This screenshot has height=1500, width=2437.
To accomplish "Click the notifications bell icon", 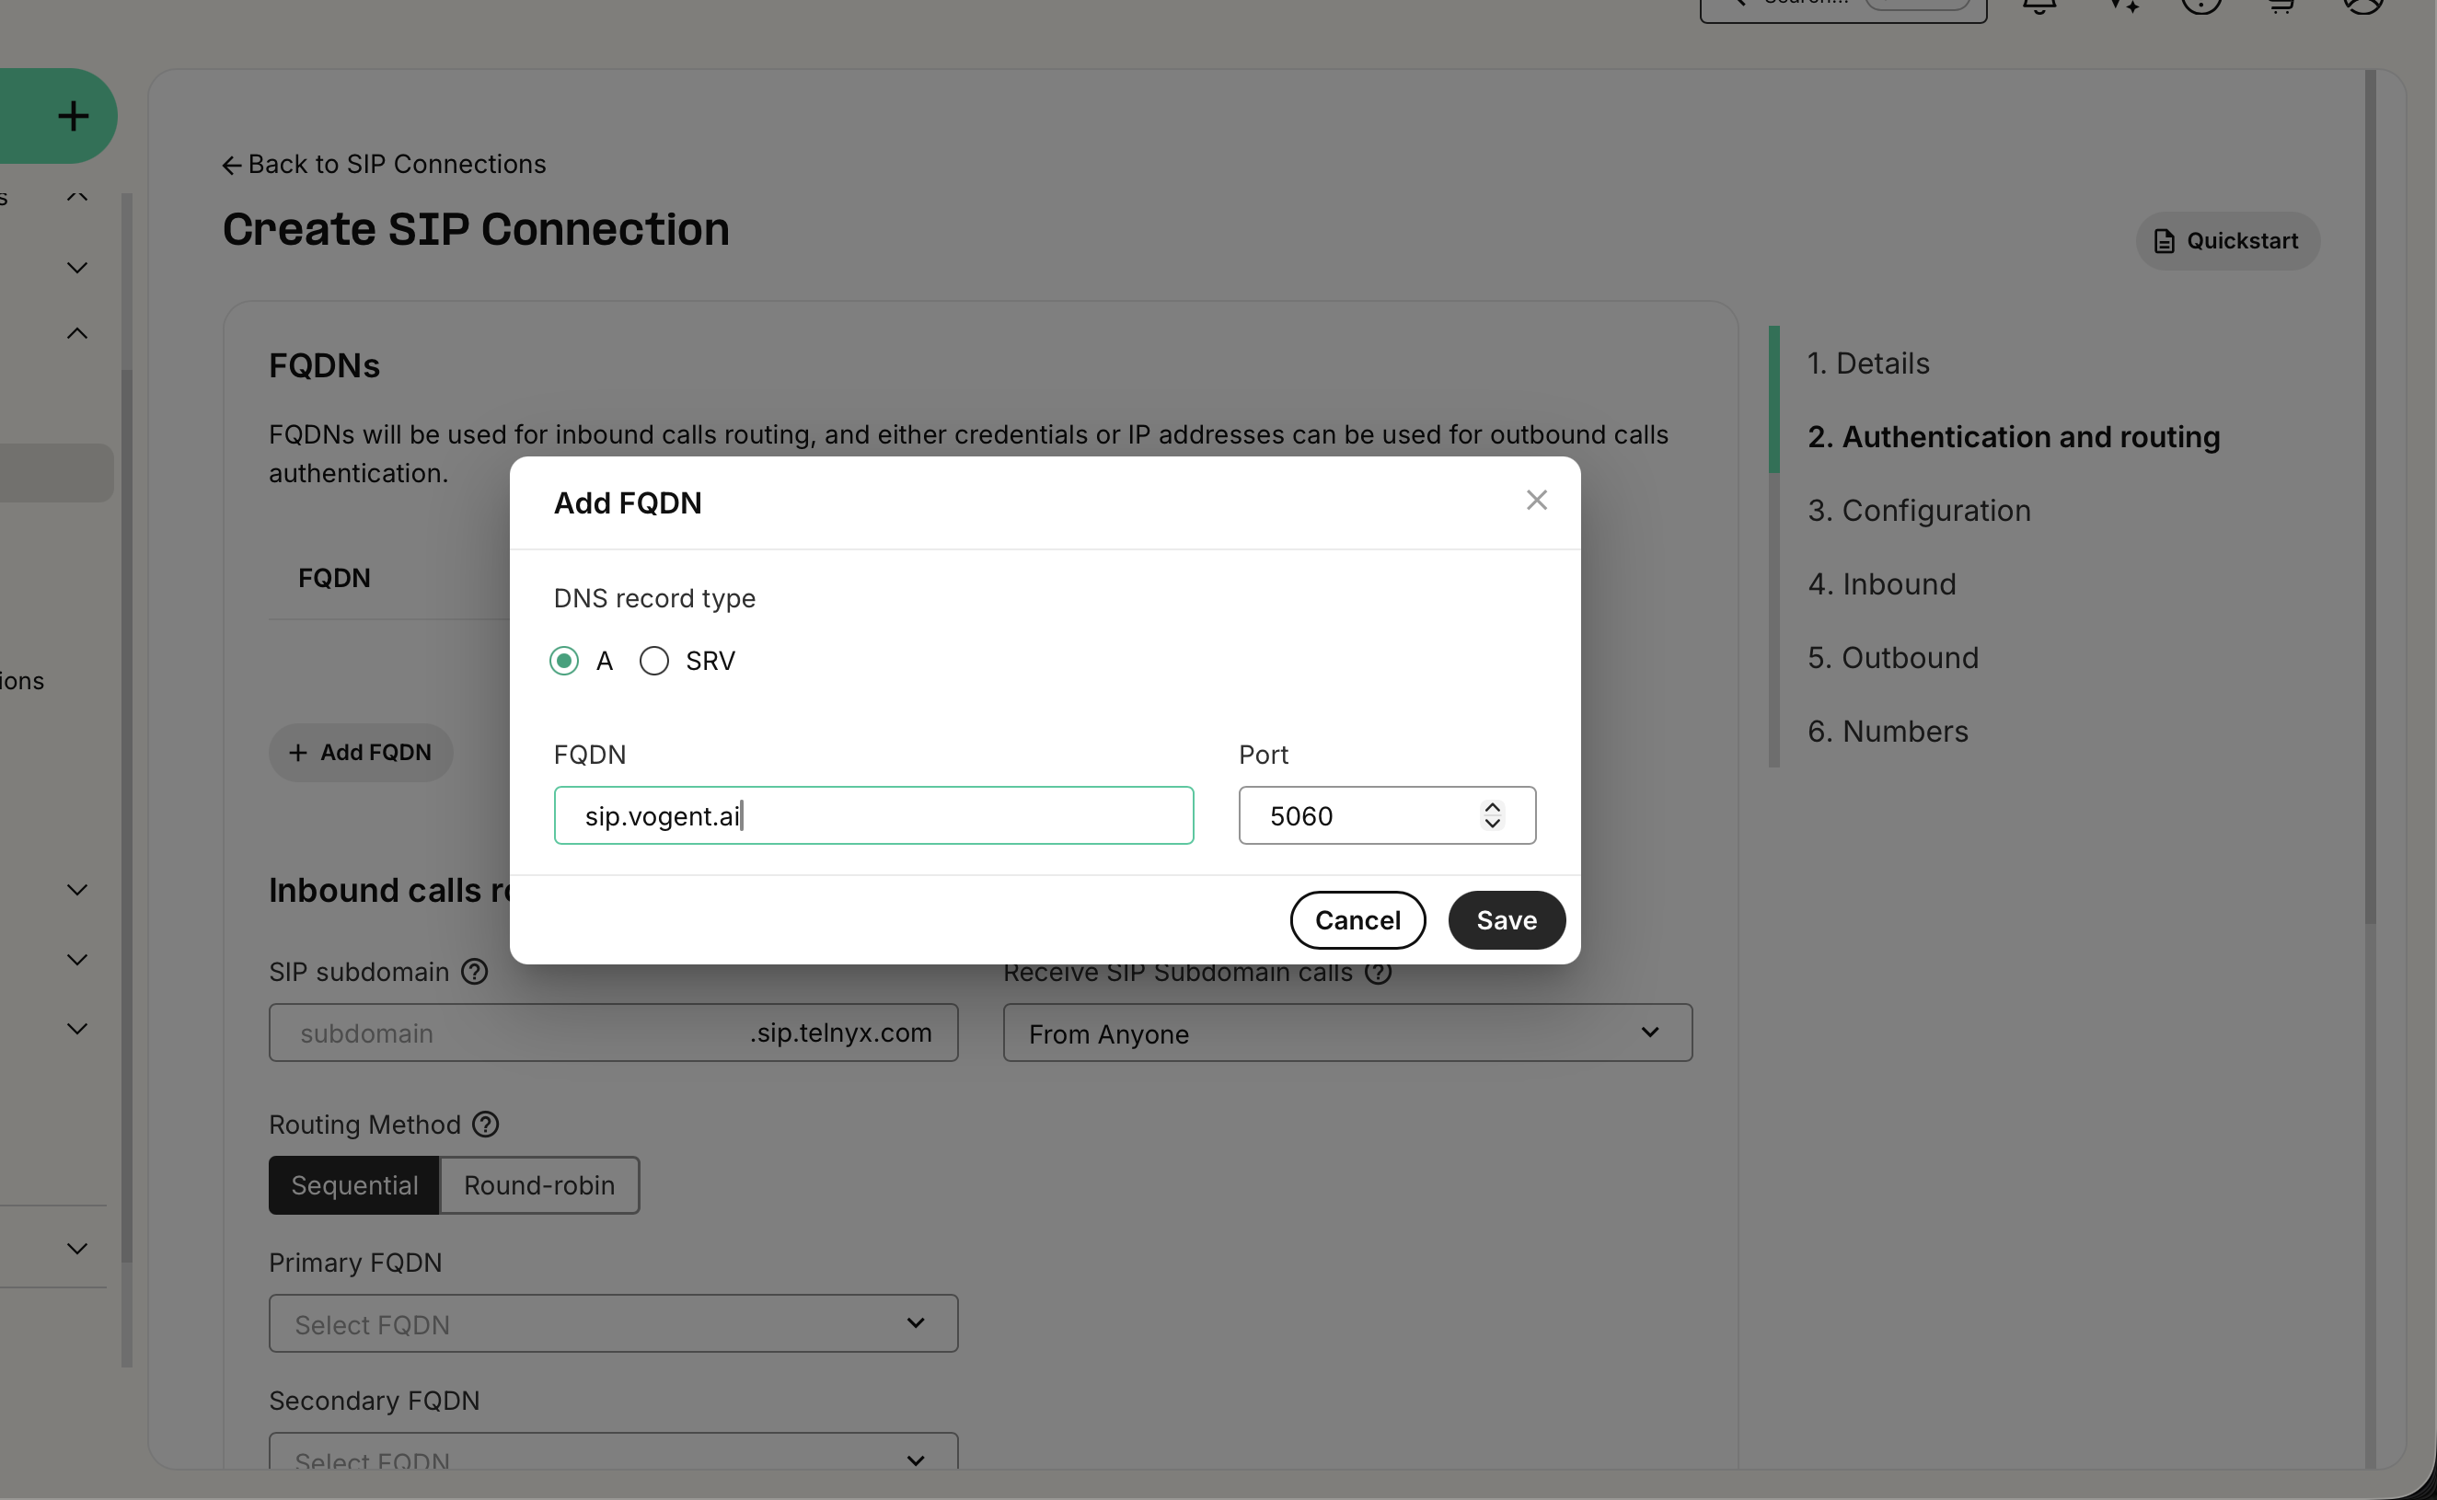I will pos(2039,6).
